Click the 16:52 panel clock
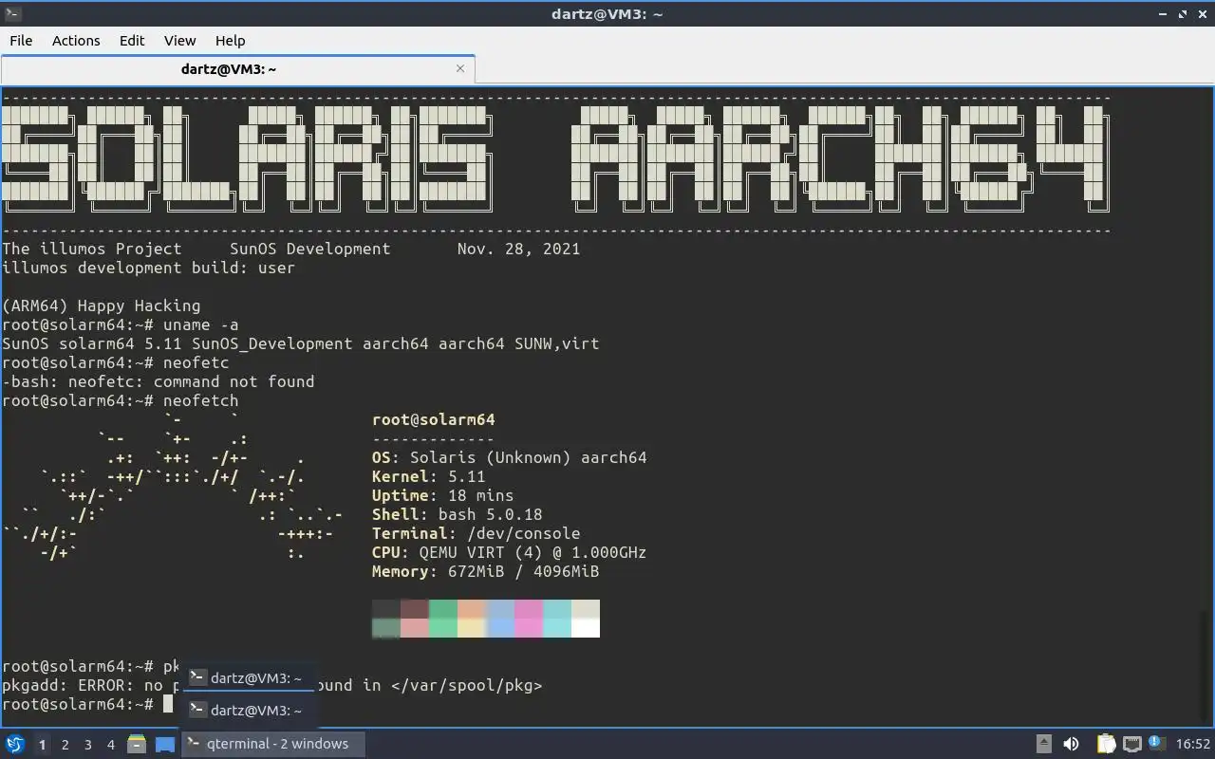The height and width of the screenshot is (759, 1215). pyautogui.click(x=1193, y=744)
